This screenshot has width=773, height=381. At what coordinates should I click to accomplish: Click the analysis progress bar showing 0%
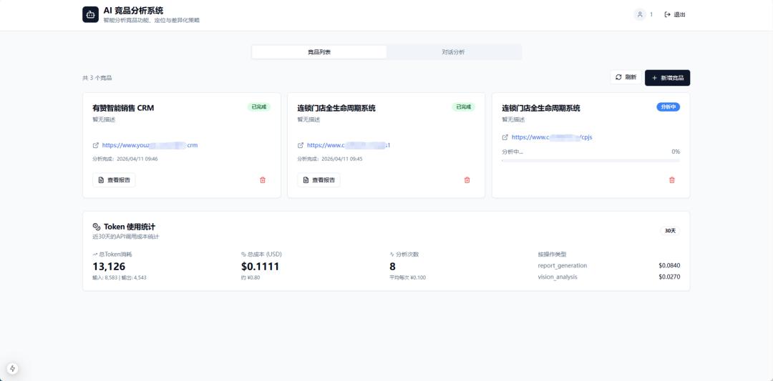(x=590, y=161)
